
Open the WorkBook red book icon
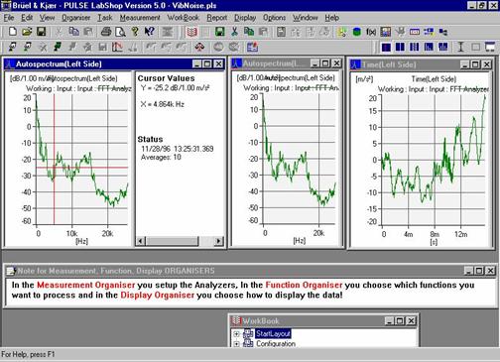coord(191,32)
